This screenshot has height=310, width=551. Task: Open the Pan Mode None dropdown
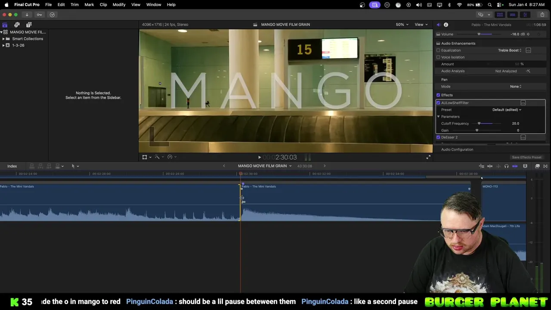pos(516,87)
